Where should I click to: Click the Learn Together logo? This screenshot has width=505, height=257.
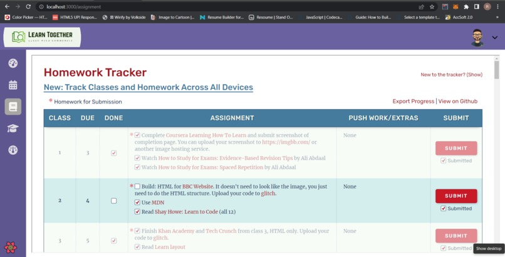[42, 37]
